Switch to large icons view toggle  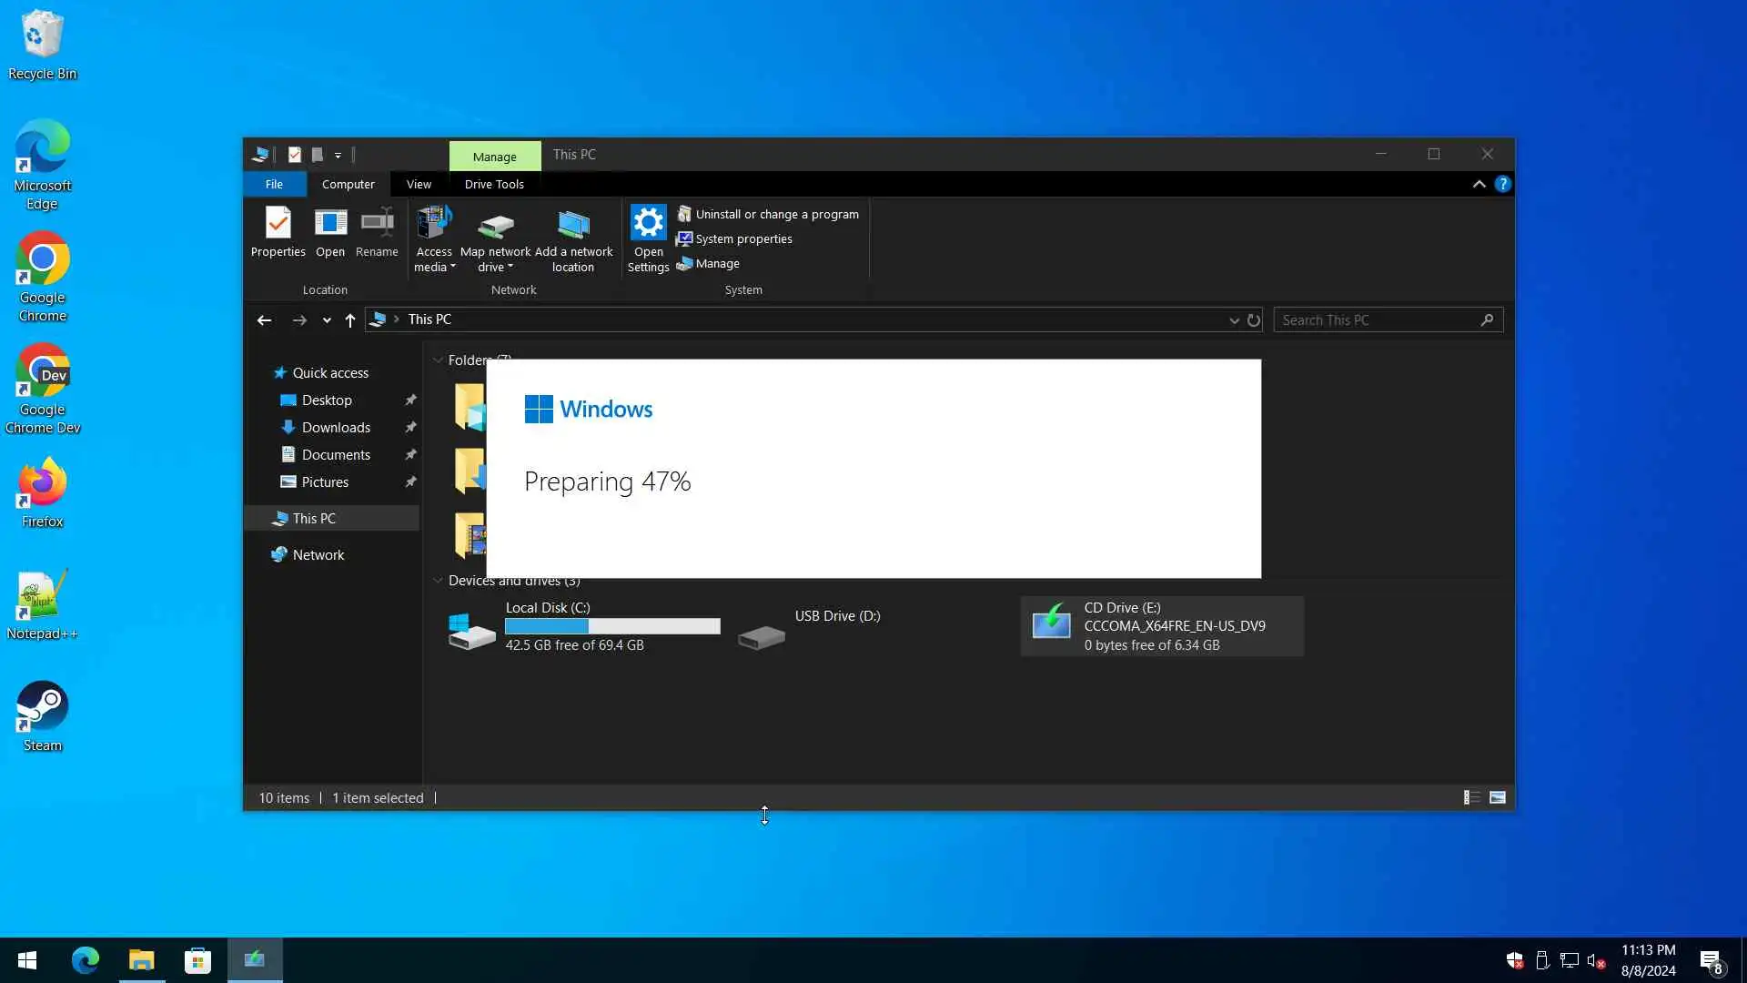1497,798
